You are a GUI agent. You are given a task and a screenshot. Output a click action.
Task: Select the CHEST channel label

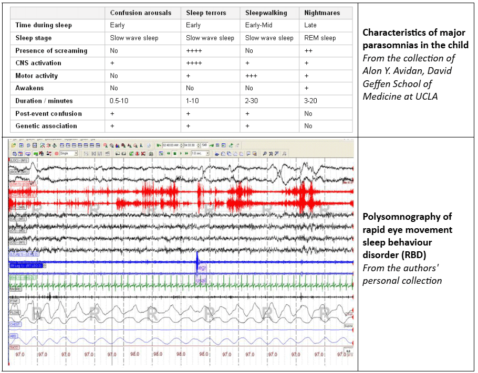point(15,324)
